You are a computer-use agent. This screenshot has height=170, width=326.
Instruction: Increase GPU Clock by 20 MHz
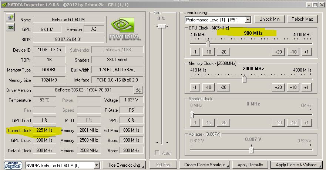click(278, 52)
